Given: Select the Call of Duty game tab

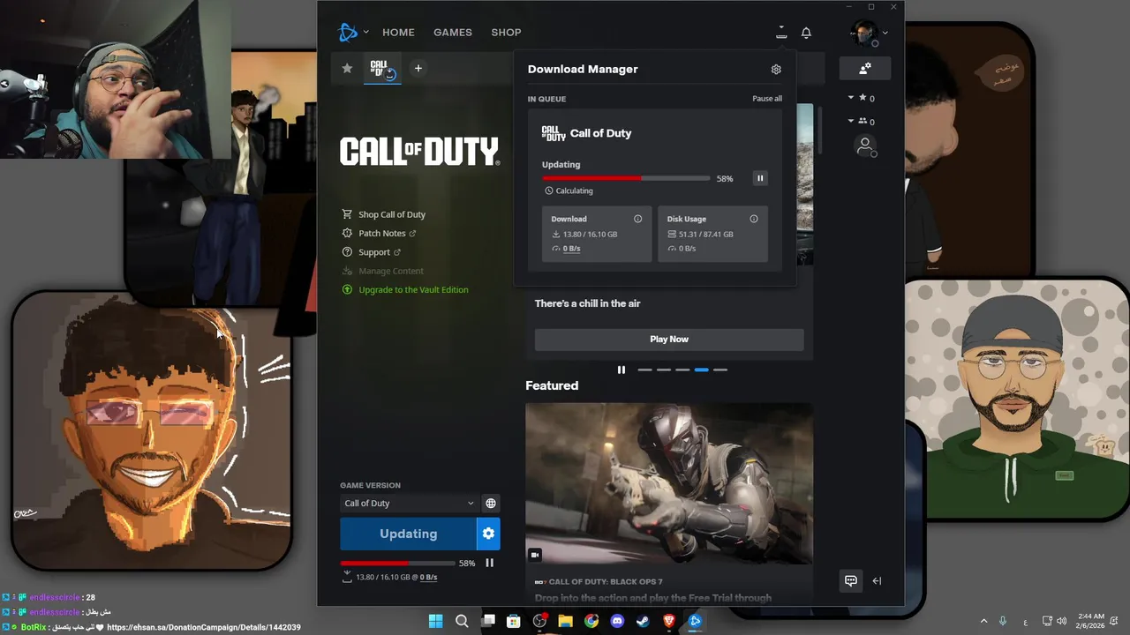Looking at the screenshot, I should [x=383, y=69].
